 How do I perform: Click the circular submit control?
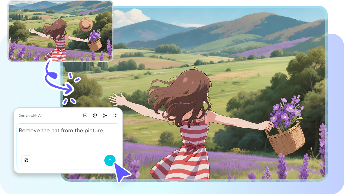110,160
